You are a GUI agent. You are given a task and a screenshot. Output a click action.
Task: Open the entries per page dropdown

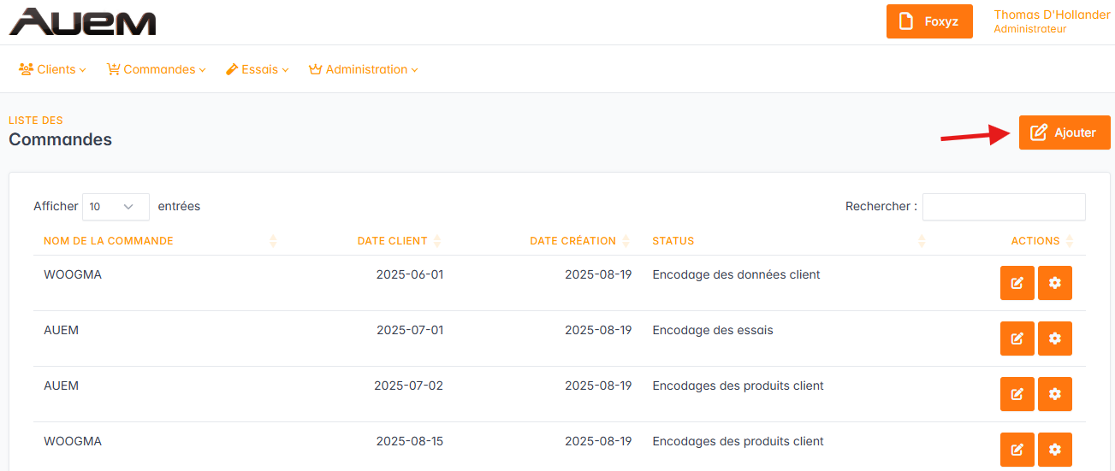[x=116, y=207]
